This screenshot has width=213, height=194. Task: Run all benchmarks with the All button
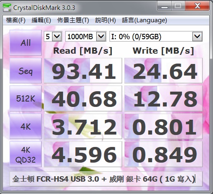[26, 43]
